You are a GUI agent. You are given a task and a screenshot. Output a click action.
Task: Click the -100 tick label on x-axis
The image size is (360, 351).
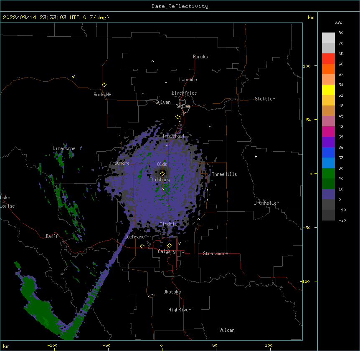[x=52, y=345]
